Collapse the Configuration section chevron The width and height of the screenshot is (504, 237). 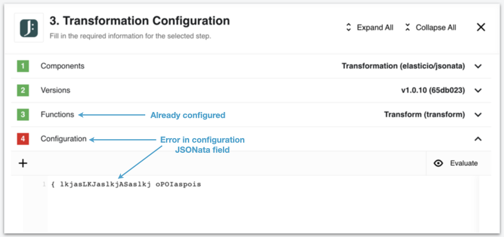pyautogui.click(x=479, y=139)
